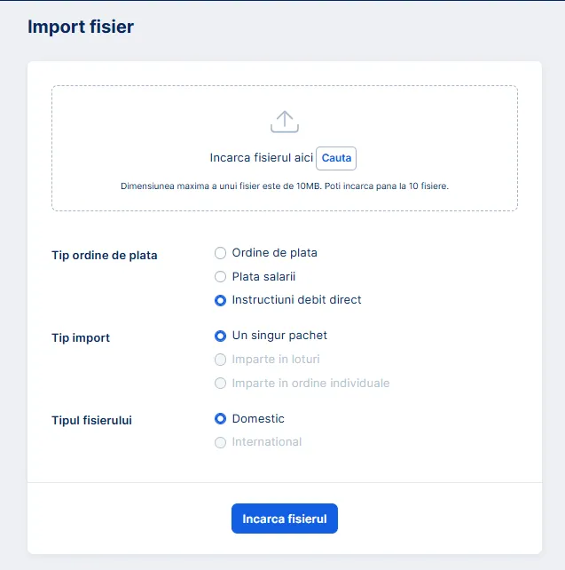Click the upload tray arrow icon
Screen dimensions: 565x570
click(x=284, y=122)
